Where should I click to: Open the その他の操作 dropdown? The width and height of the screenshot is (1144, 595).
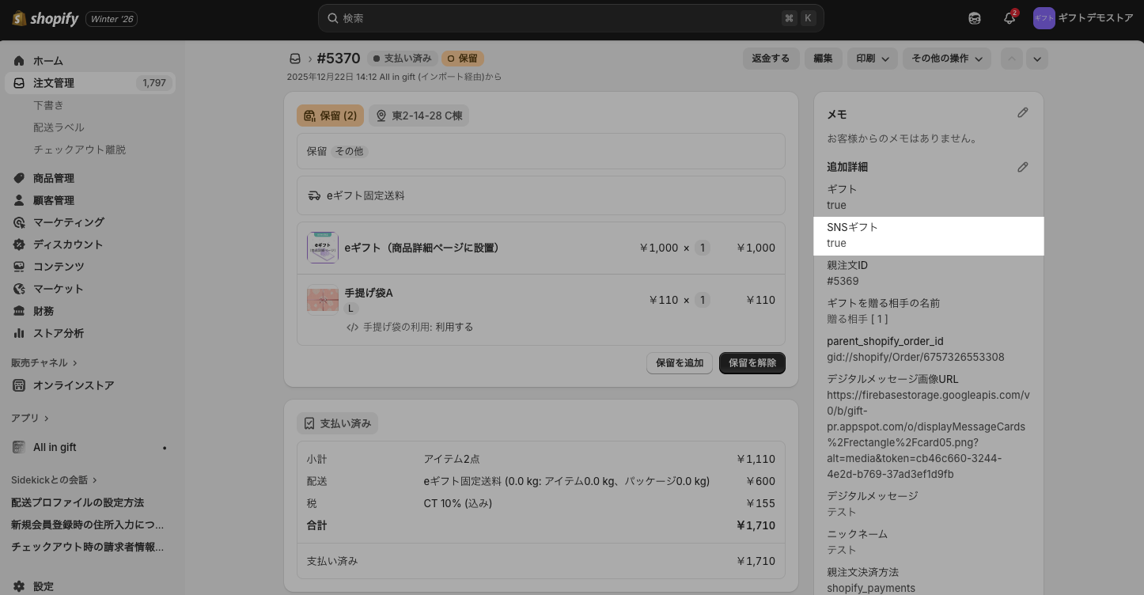click(947, 59)
